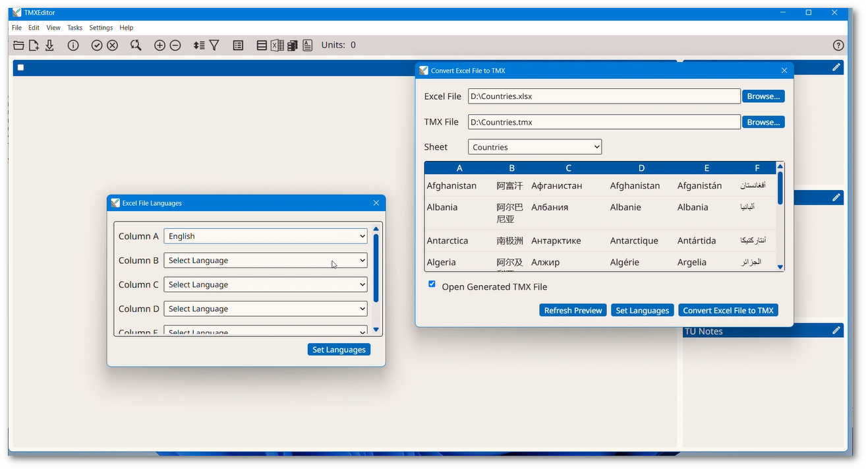Open Column B Select Language dropdown
The width and height of the screenshot is (866, 469).
point(266,261)
